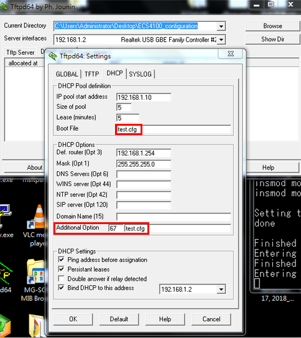Screen dimensions: 301x338
Task: Switch to the GLOBAL settings tab
Action: click(67, 74)
